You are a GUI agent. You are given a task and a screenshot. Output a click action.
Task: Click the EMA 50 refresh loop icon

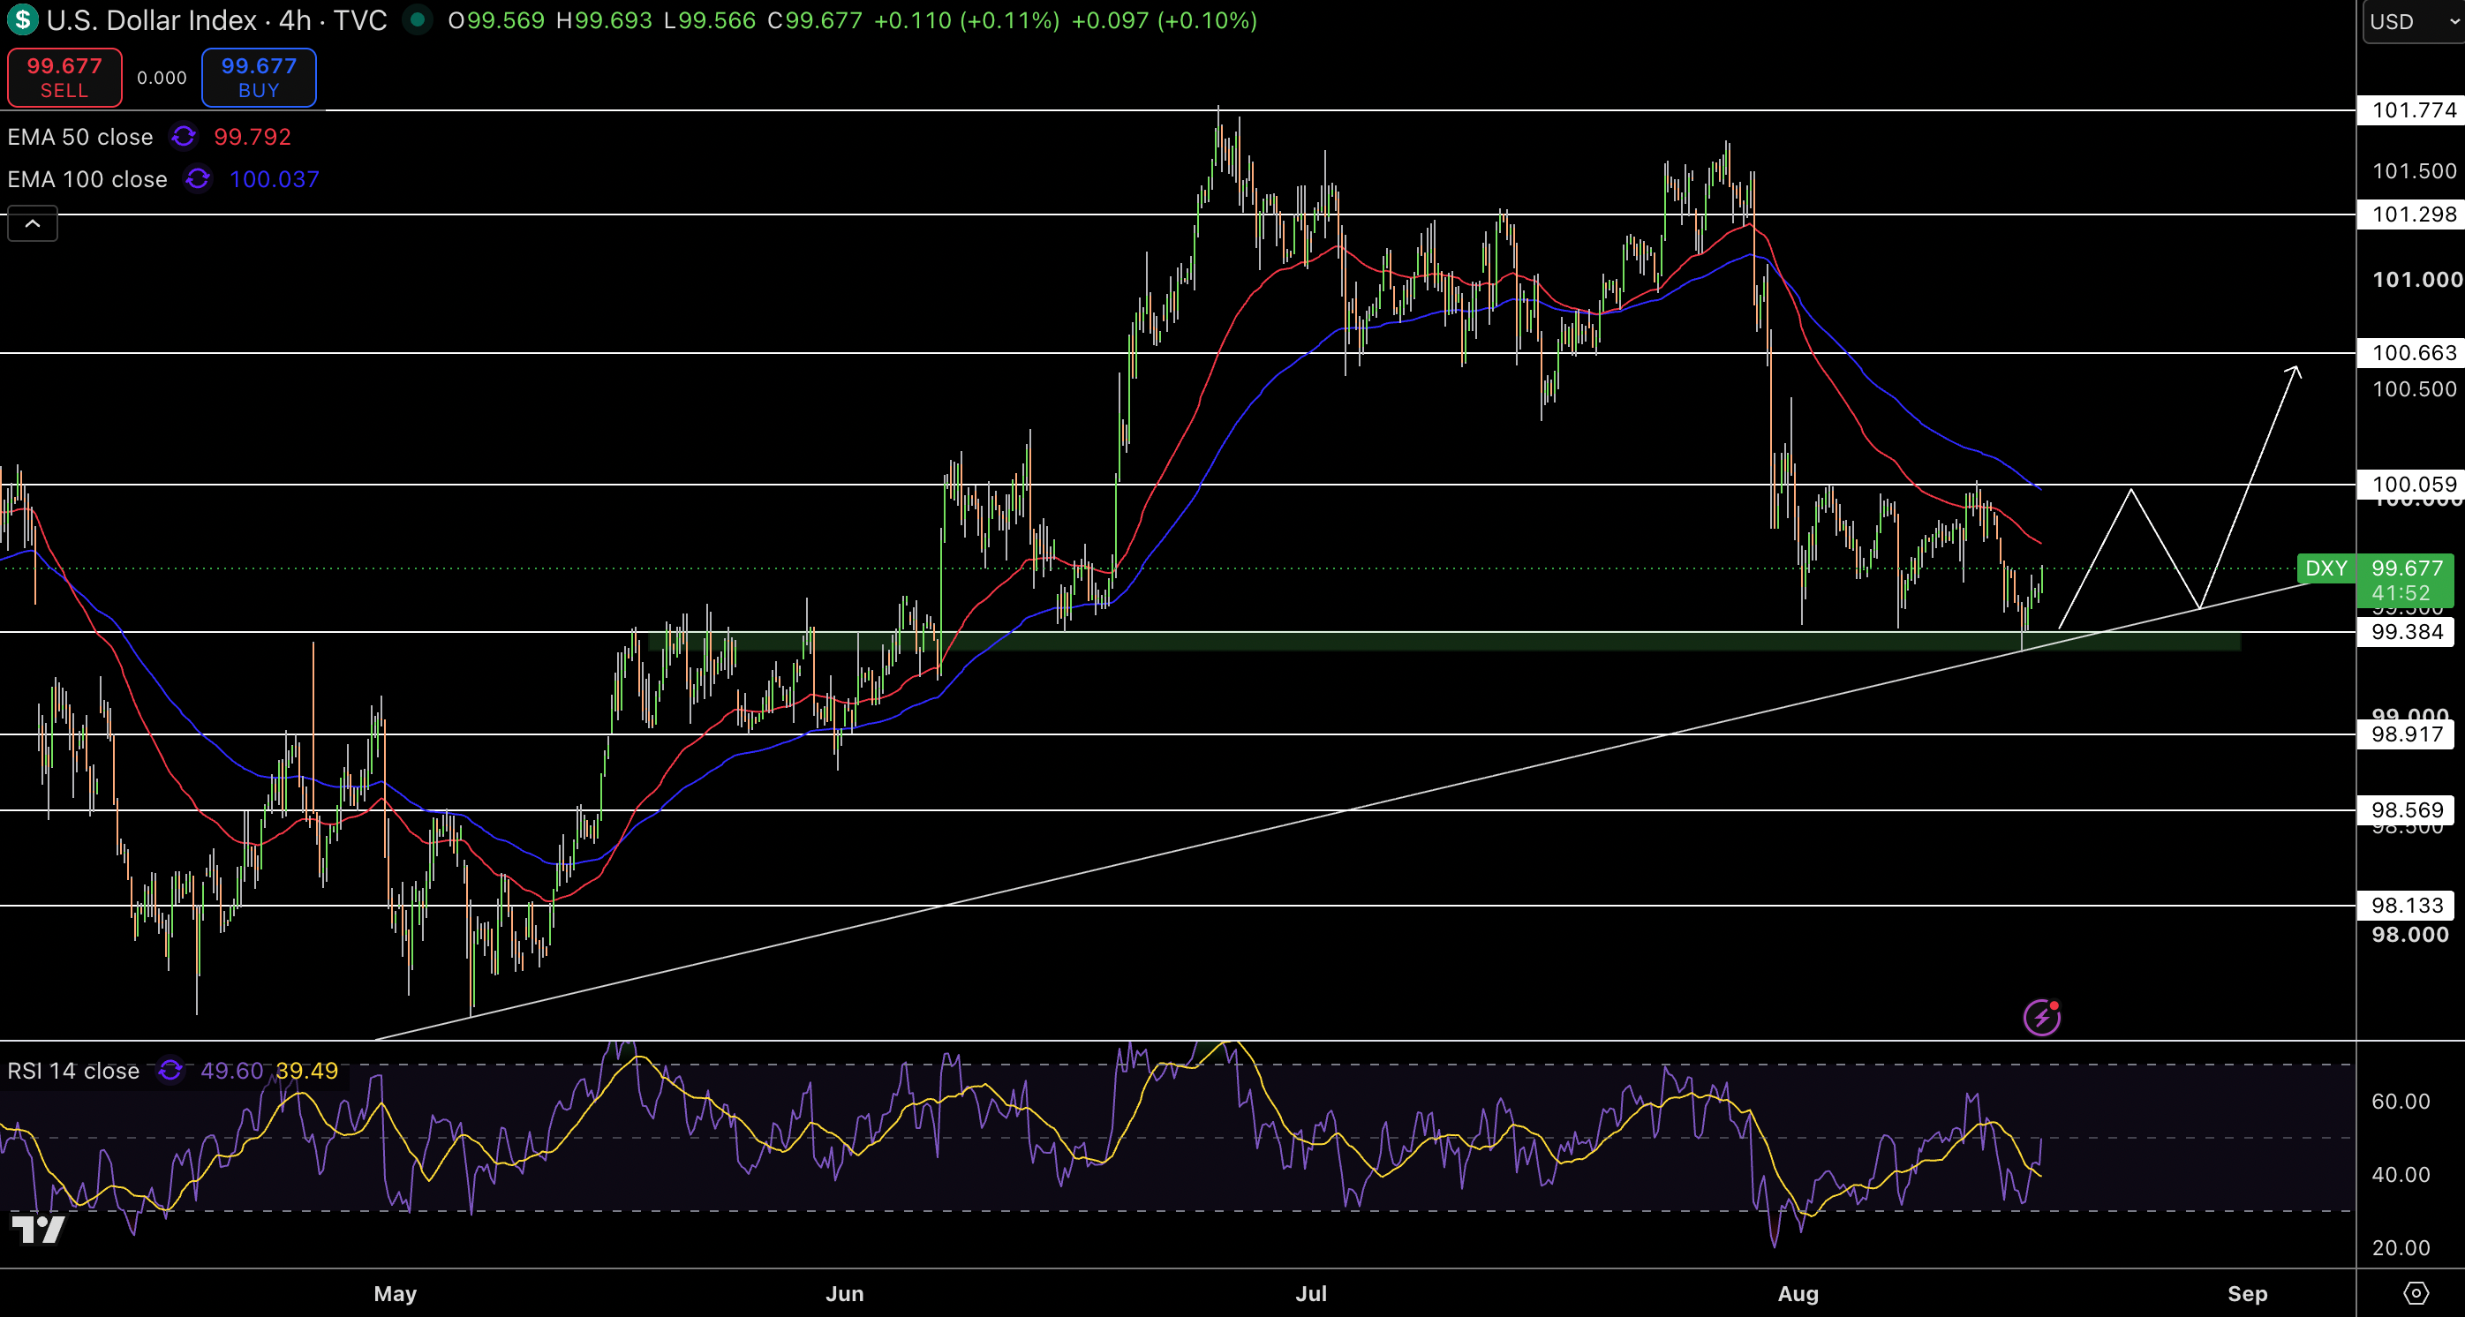tap(183, 137)
